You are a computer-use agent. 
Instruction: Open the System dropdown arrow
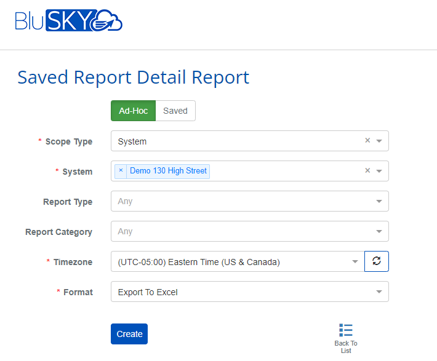coord(379,171)
